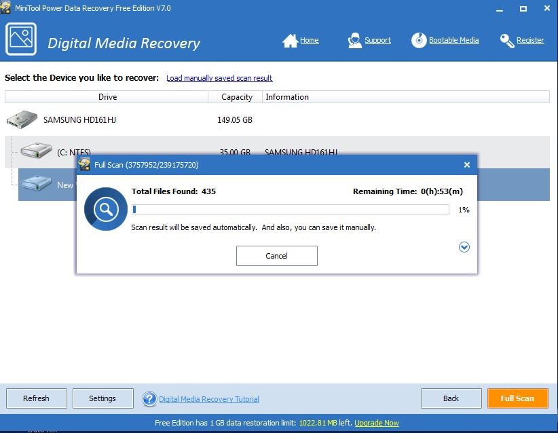Click the 1% progress percentage

[464, 210]
